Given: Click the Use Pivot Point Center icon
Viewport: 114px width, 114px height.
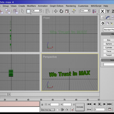Looking at the screenshot, I should pyautogui.click(x=94, y=11).
